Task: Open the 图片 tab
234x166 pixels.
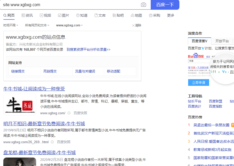Action: (x=64, y=15)
